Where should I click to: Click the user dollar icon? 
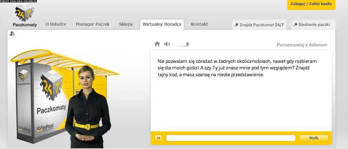pos(12,34)
